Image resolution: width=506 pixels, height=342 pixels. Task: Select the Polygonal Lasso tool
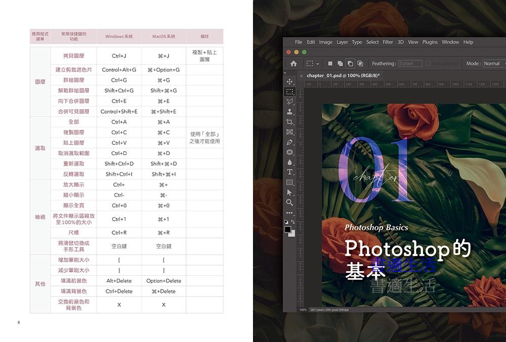point(289,102)
